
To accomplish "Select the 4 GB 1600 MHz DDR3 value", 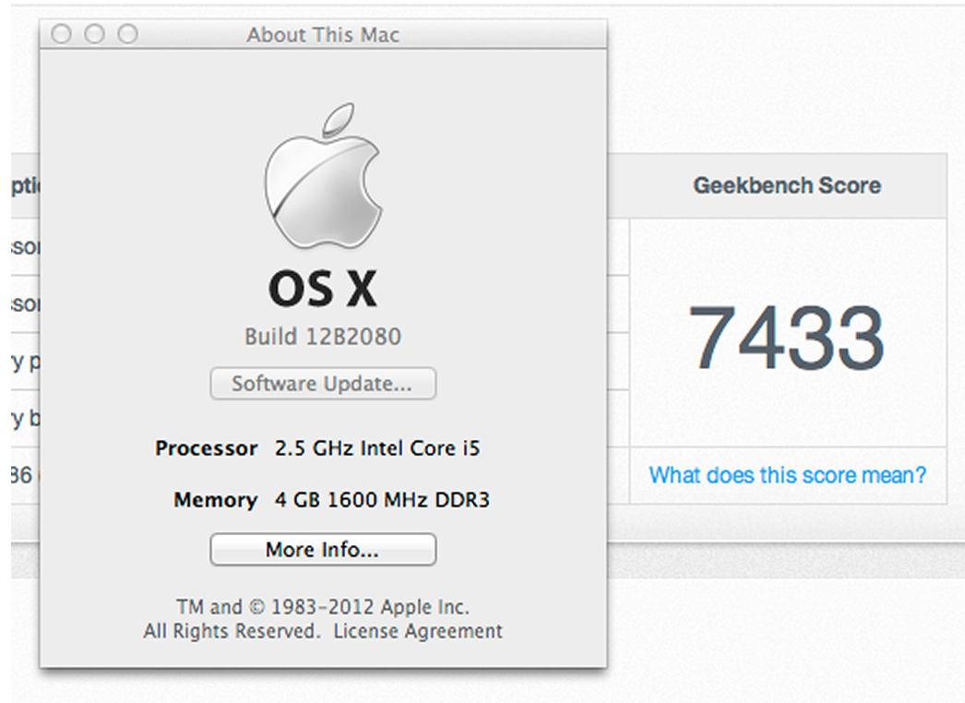I will pos(382,500).
